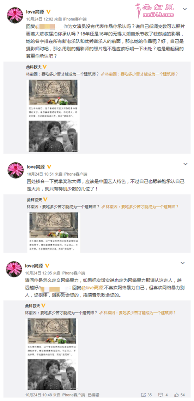Click the repost icon showing 35
The height and width of the screenshot is (401, 194).
click(147, 395)
